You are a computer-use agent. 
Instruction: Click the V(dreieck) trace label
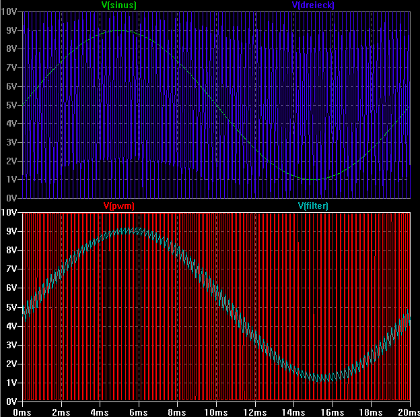313,5
